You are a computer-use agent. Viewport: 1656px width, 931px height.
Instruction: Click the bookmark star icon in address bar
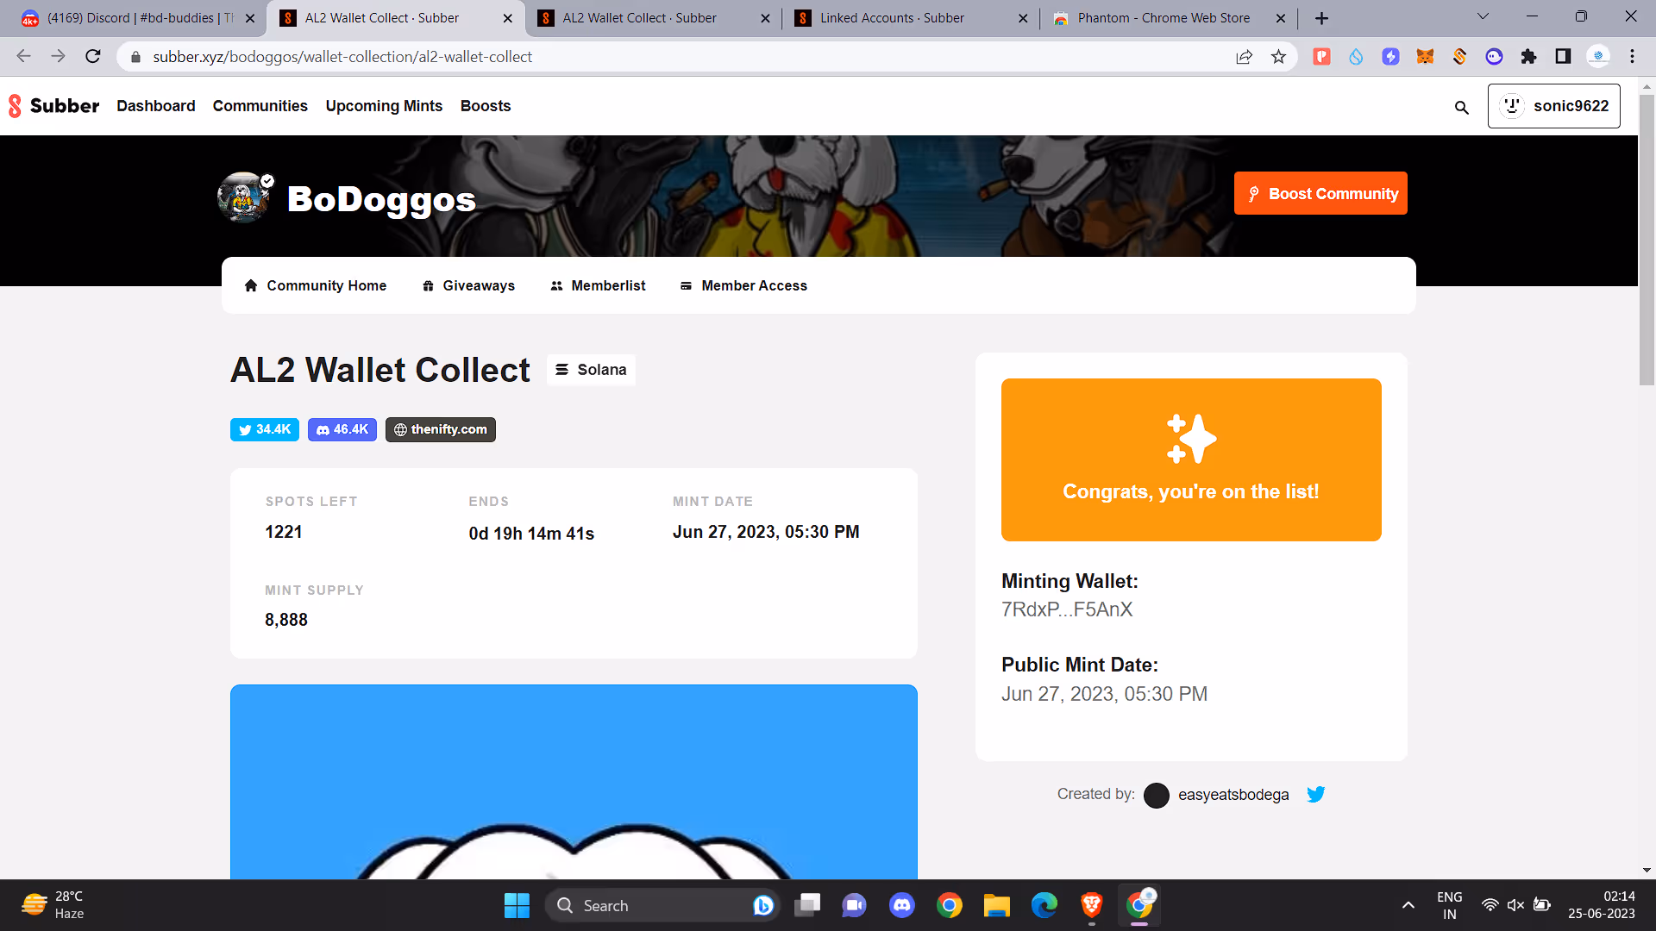1278,57
